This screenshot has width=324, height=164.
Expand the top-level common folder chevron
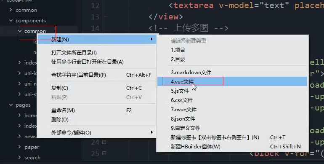(x=11, y=10)
